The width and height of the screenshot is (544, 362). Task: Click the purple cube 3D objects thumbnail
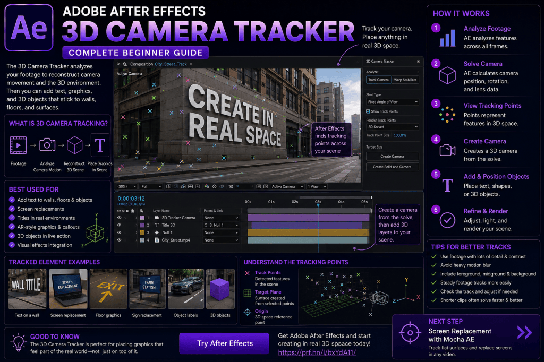click(220, 289)
